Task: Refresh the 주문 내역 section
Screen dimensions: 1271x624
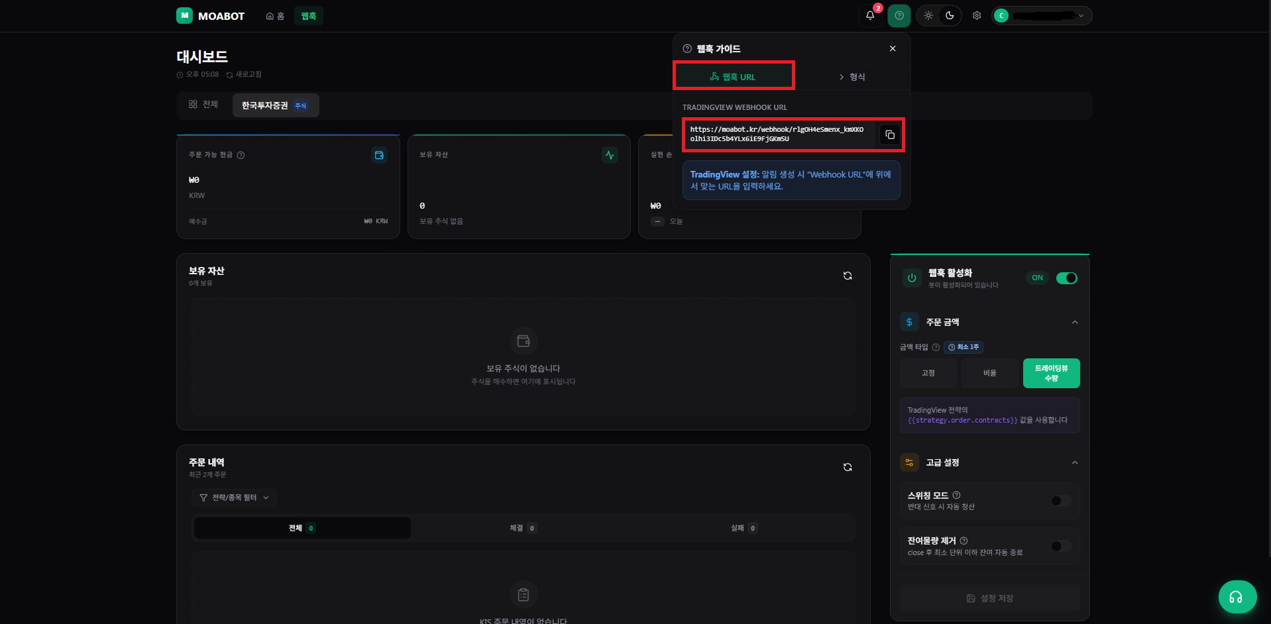Action: point(848,467)
